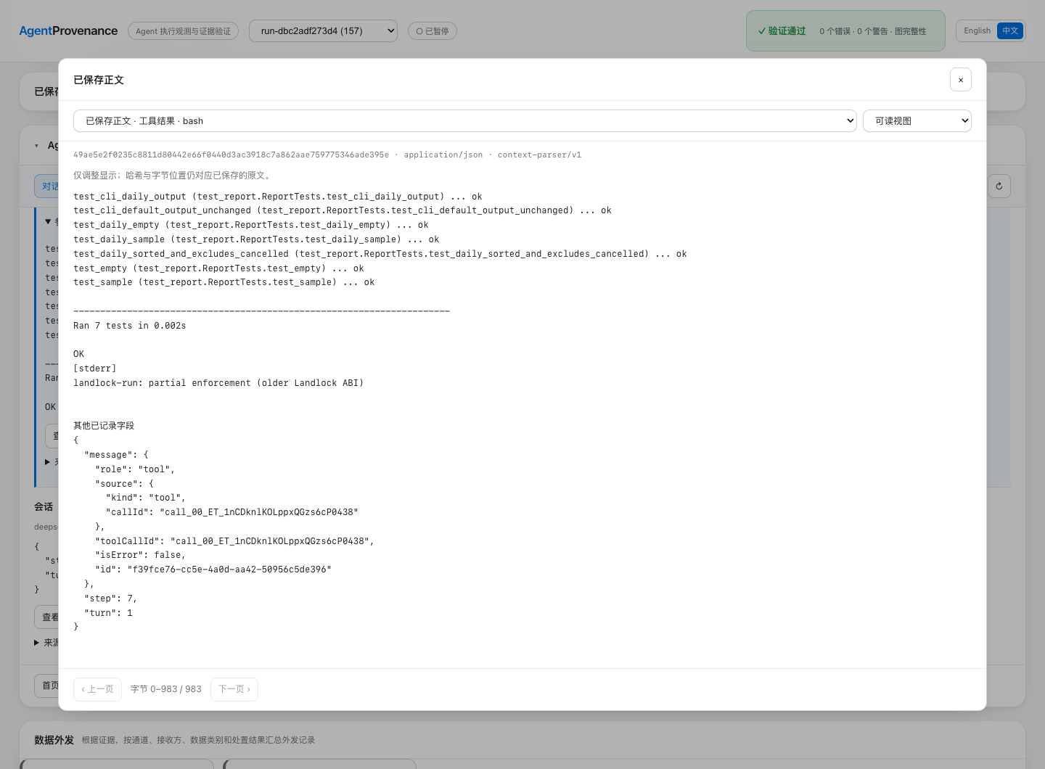Click the AgentProvenance logo
Screen dimensions: 1045x769
pos(68,31)
